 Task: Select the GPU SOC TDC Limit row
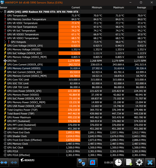coord(73,83)
